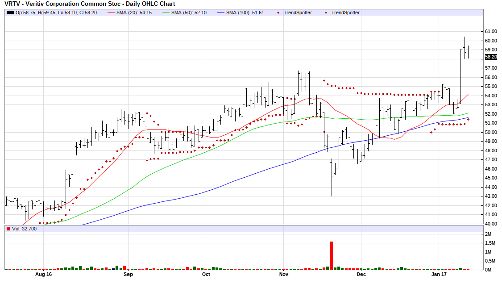
Task: Click the long November low price bar near 43
Action: [332, 177]
